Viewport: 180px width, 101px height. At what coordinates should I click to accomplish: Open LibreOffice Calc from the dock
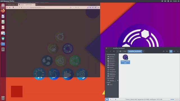click(3, 22)
